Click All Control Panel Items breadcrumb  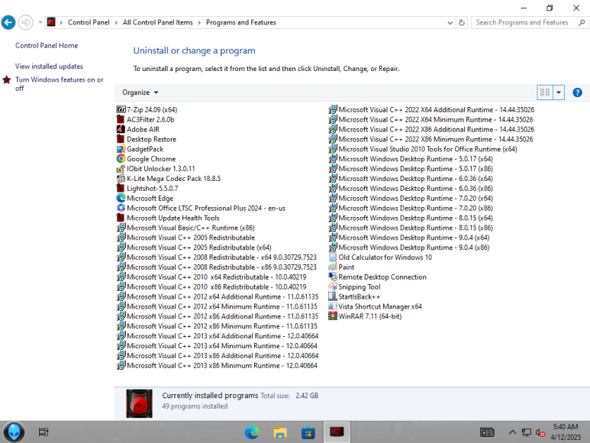pyautogui.click(x=158, y=23)
